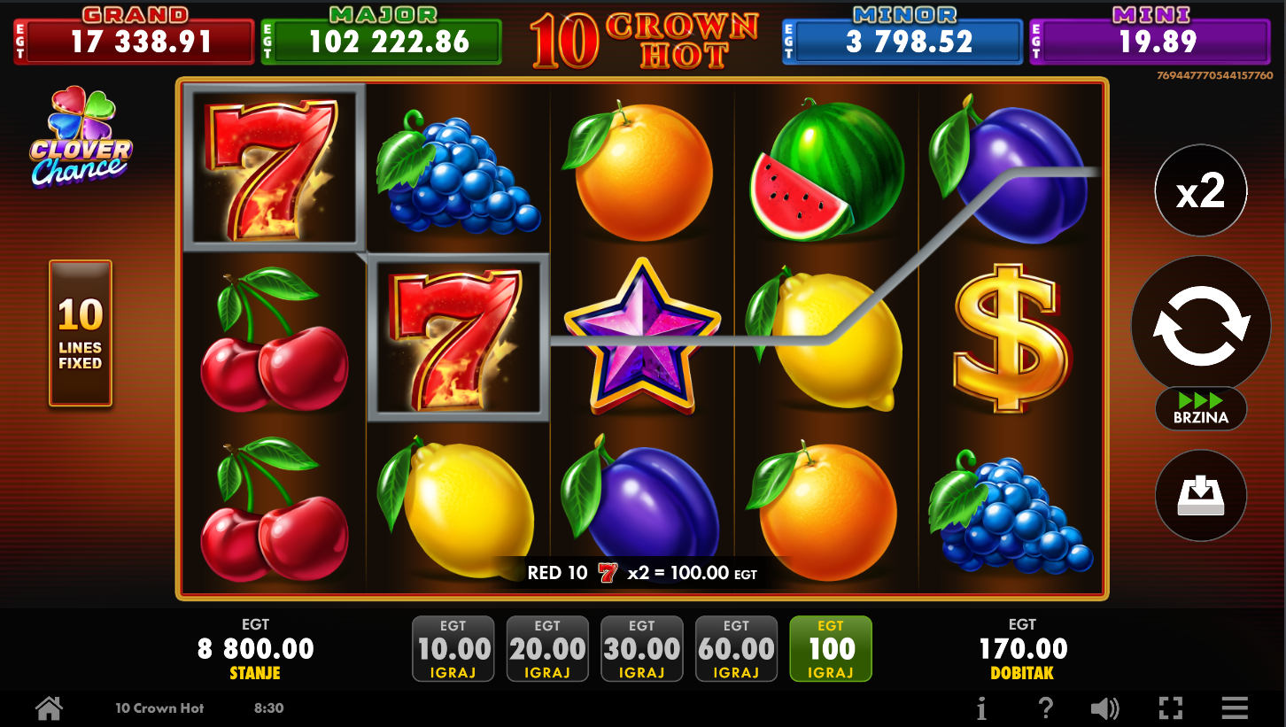This screenshot has width=1286, height=727.
Task: Click the MINI jackpot display
Action: coord(1150,36)
